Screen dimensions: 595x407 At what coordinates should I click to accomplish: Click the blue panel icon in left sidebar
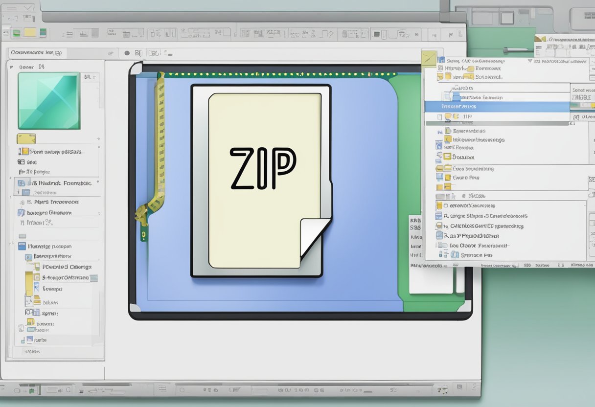[x=22, y=247]
